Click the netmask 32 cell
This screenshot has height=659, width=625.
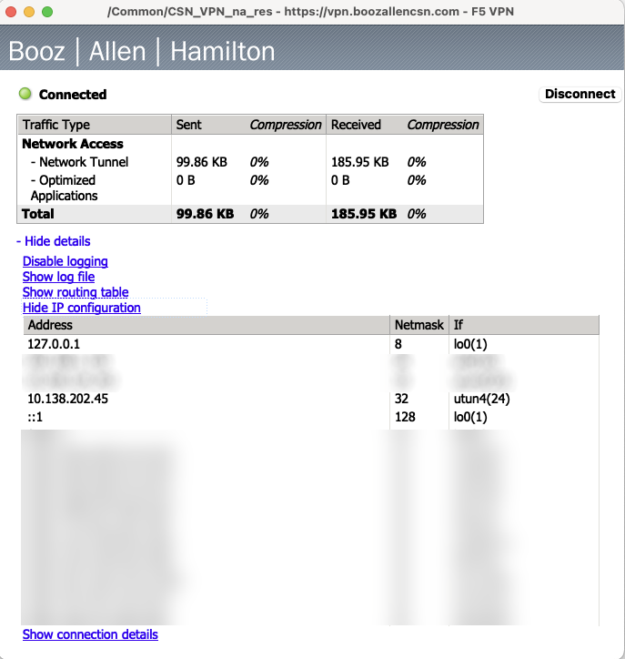pos(401,399)
